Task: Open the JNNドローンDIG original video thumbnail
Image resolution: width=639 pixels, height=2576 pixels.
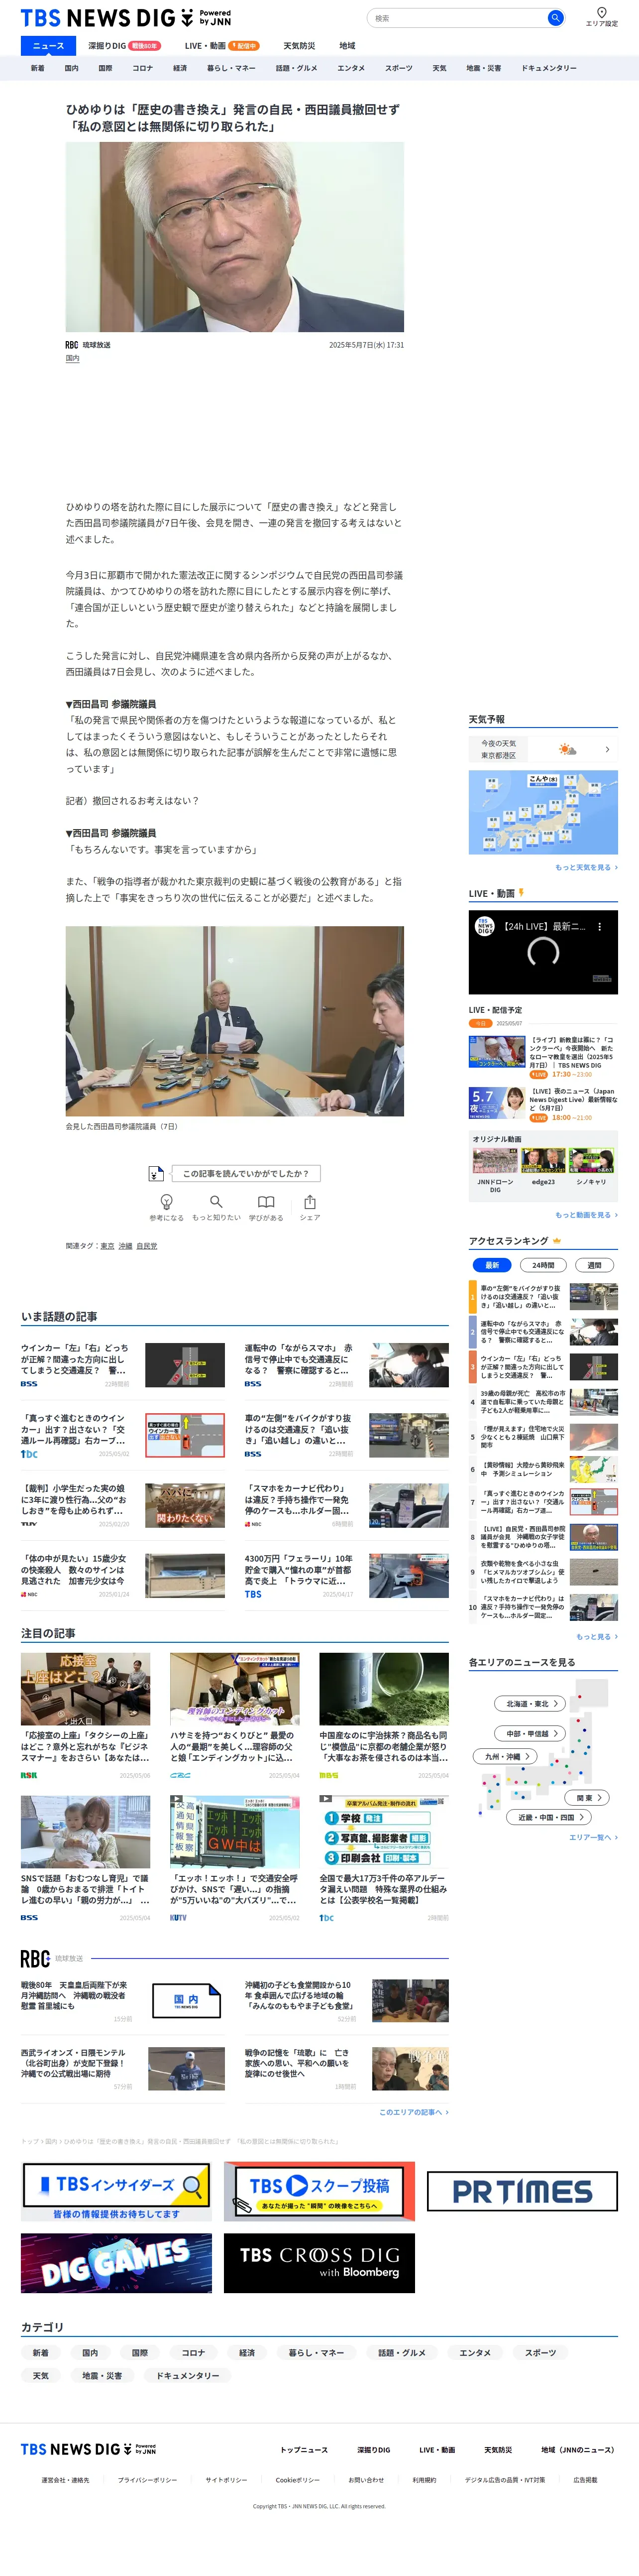Action: [x=495, y=1161]
